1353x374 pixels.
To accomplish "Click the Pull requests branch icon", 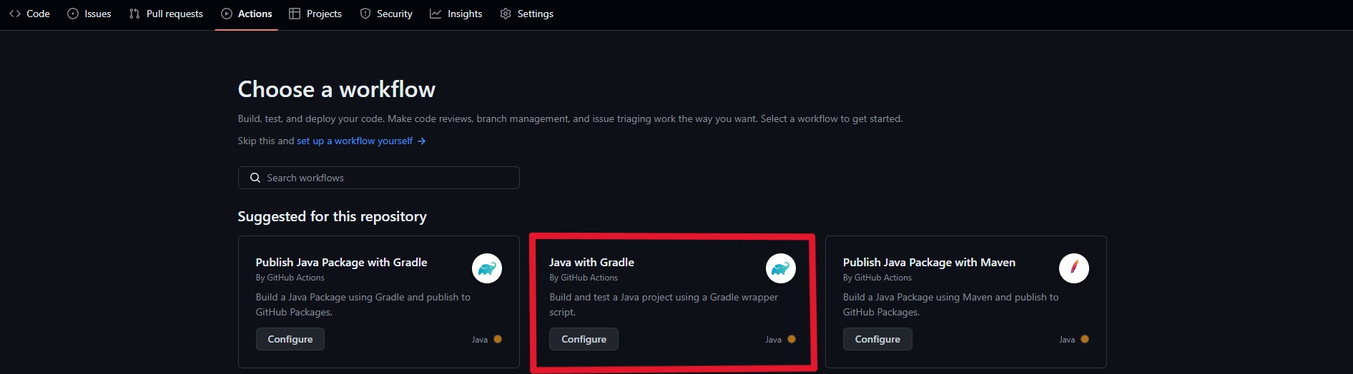I will pyautogui.click(x=134, y=14).
